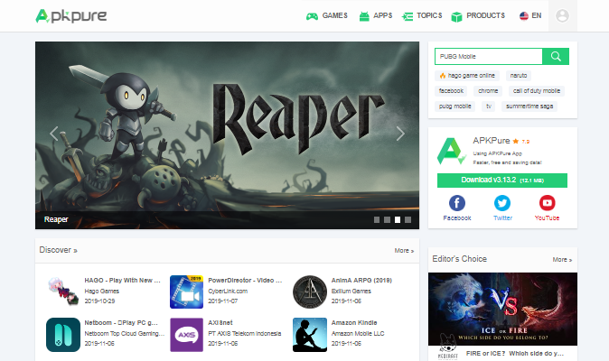Open 'PowerDirector - Video ...' title

point(245,281)
